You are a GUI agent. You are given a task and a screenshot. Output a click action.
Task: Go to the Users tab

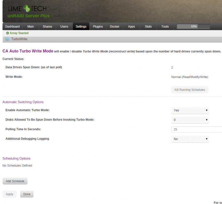64,26
